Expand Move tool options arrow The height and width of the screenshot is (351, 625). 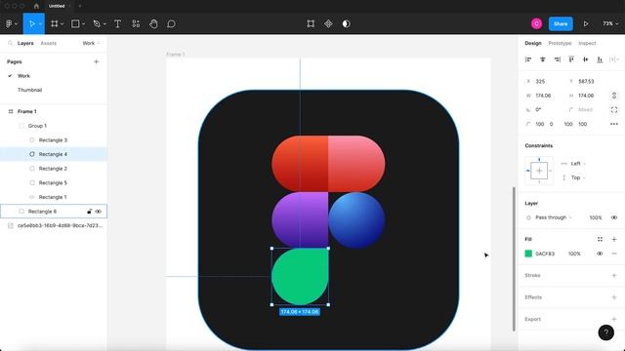tap(40, 24)
